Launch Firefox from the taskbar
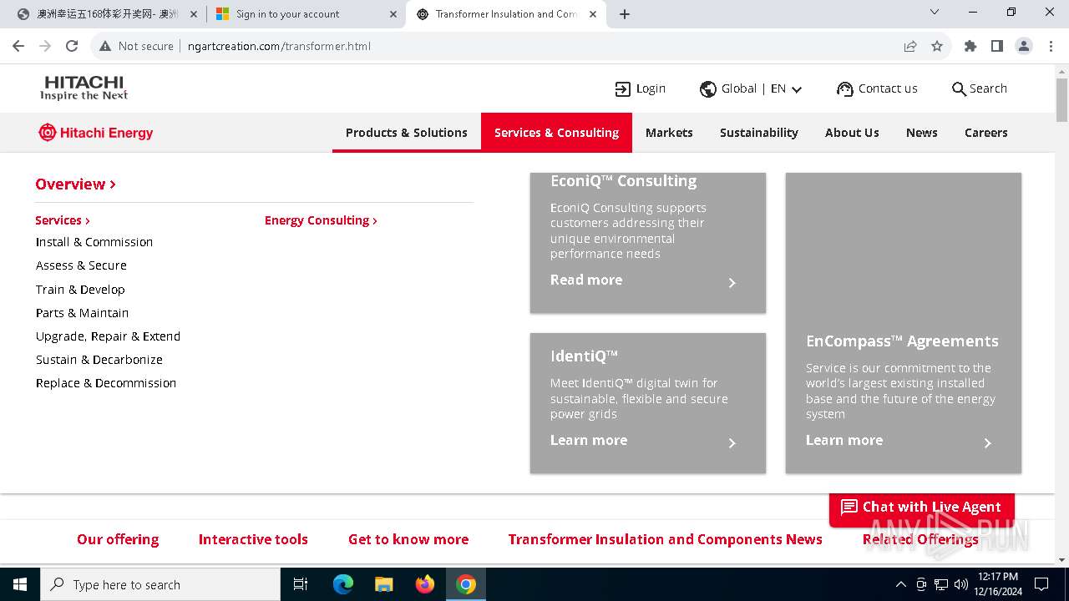The image size is (1069, 601). (x=425, y=584)
